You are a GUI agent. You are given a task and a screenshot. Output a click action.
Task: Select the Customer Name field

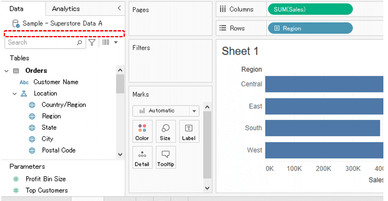[55, 82]
